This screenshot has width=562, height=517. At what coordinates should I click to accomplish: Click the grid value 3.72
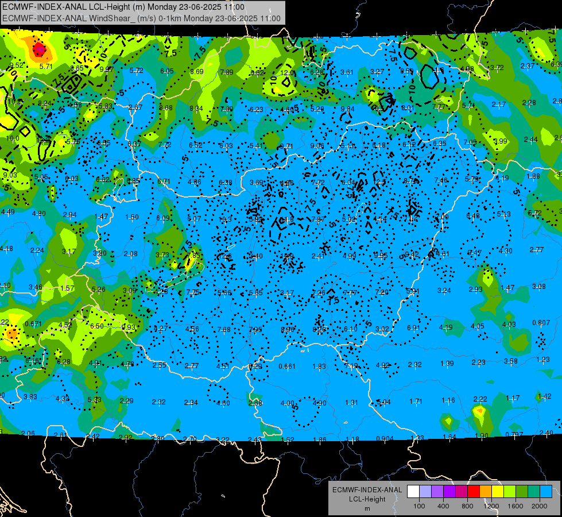click(x=497, y=67)
